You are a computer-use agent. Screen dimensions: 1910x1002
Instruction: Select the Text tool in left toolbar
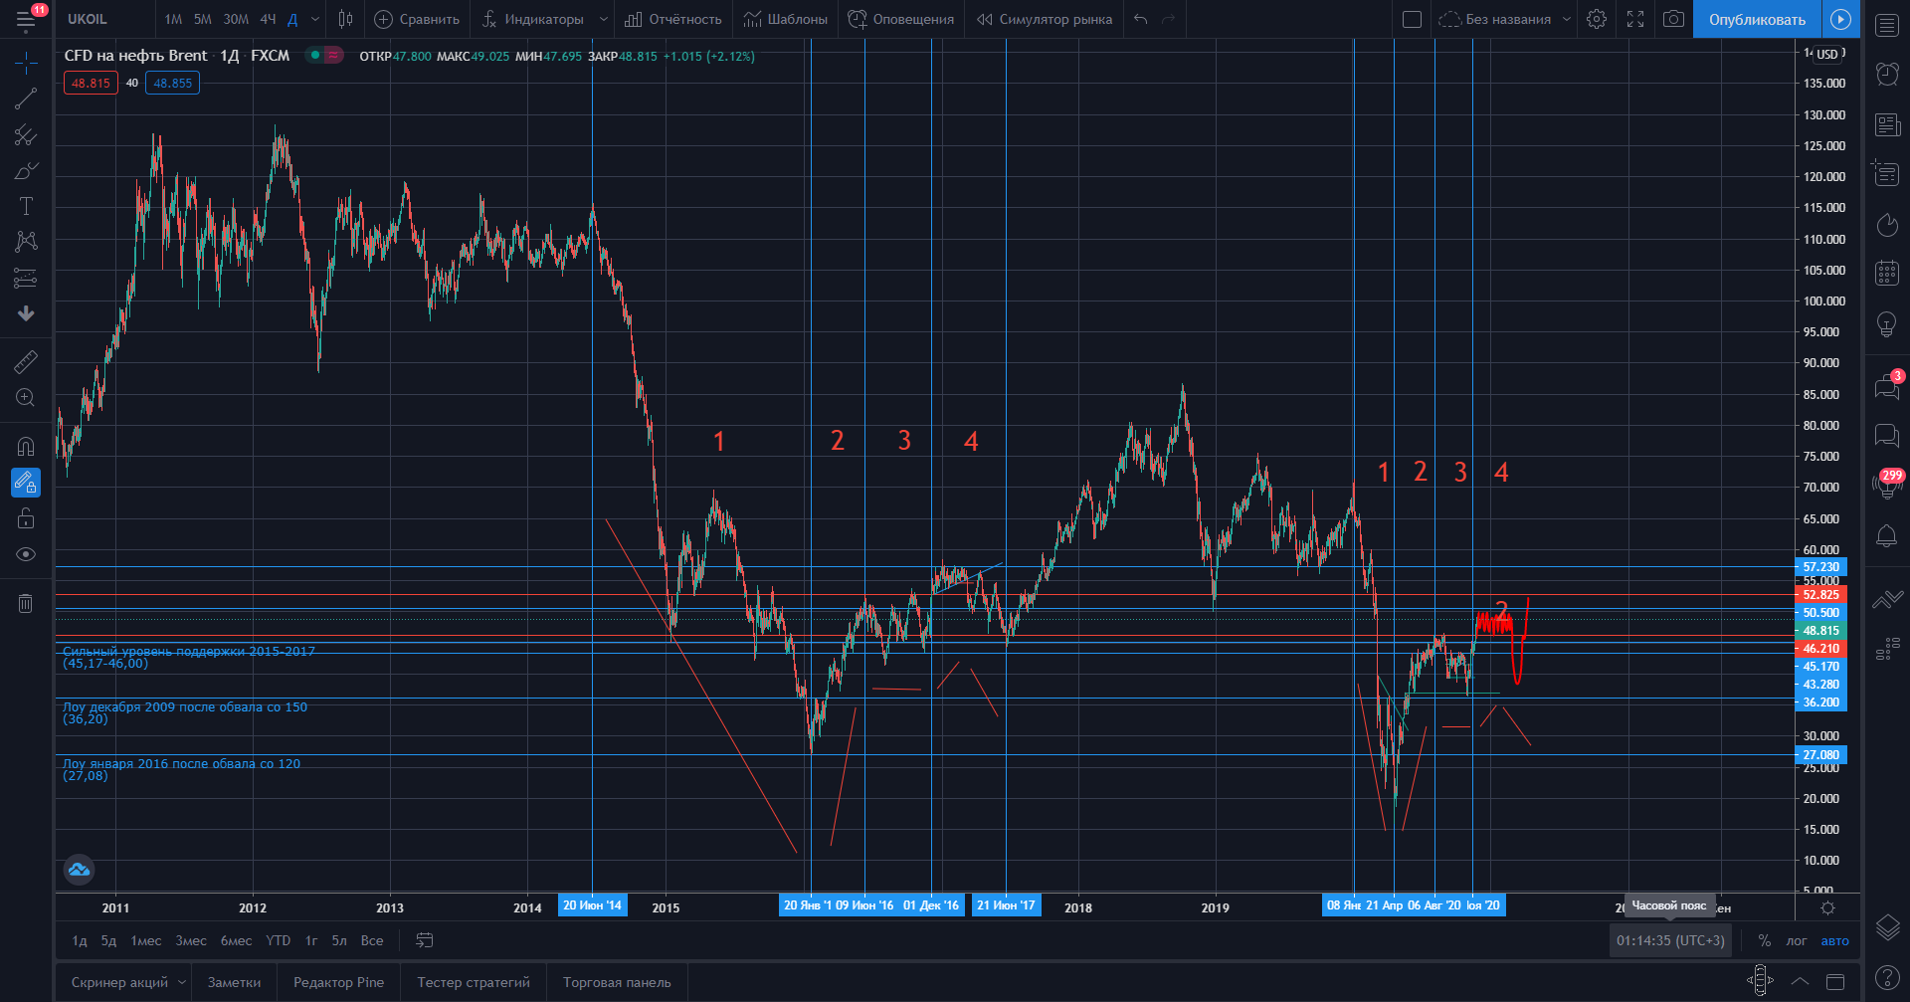pos(26,206)
